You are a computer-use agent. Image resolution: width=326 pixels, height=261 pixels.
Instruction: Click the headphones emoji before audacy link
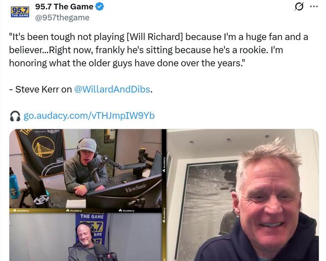coord(15,116)
